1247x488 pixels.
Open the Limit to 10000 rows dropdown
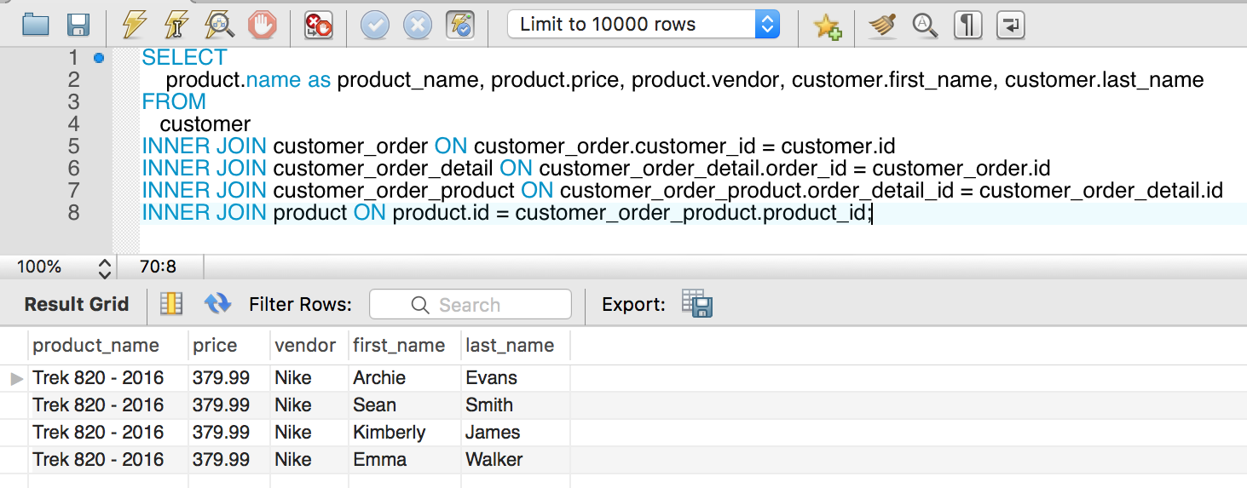pos(644,25)
